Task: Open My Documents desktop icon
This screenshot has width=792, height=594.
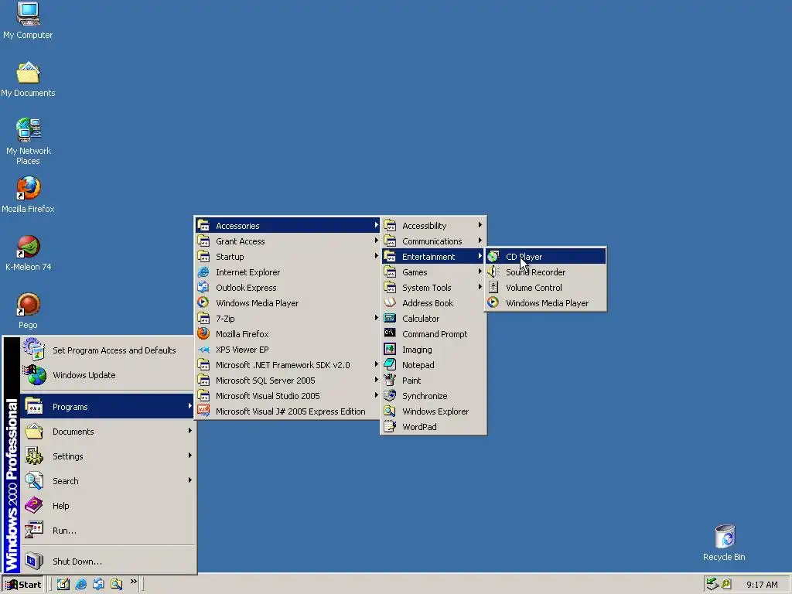Action: [x=28, y=80]
